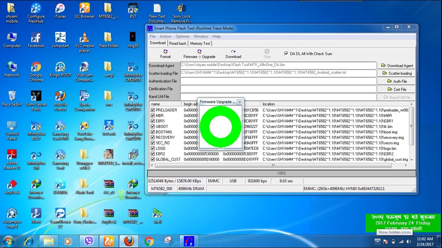The height and width of the screenshot is (248, 442).
Task: Toggle DA DL All With Check Sum
Action: pos(286,53)
